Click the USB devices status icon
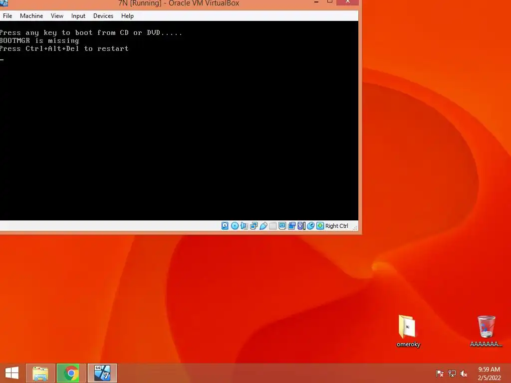 click(263, 226)
